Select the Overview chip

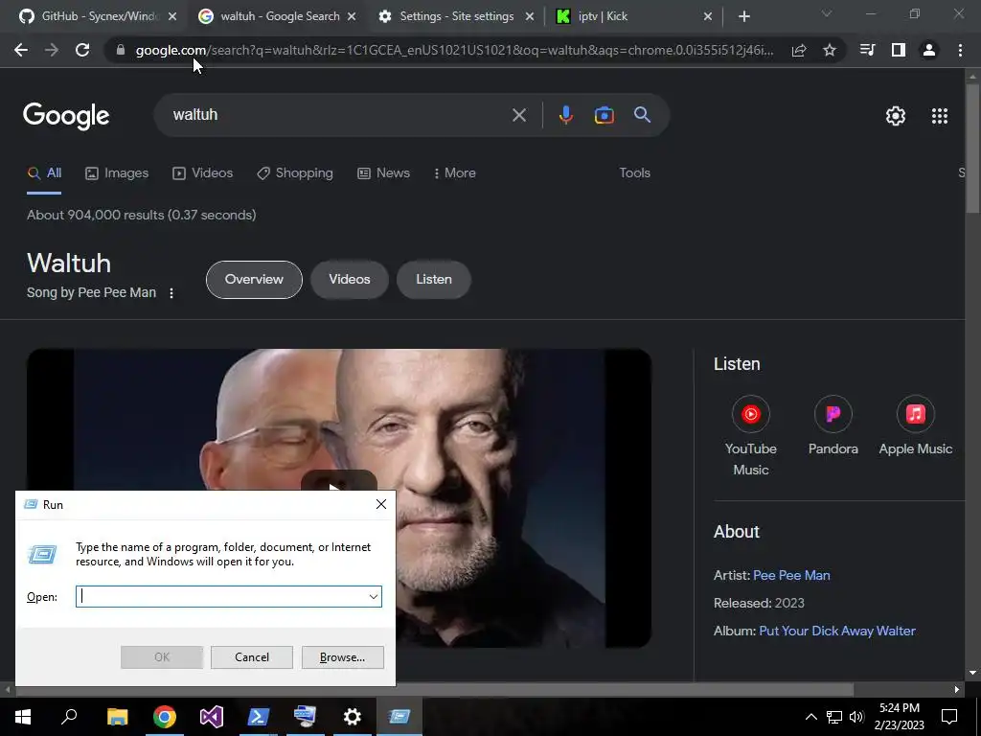254,280
